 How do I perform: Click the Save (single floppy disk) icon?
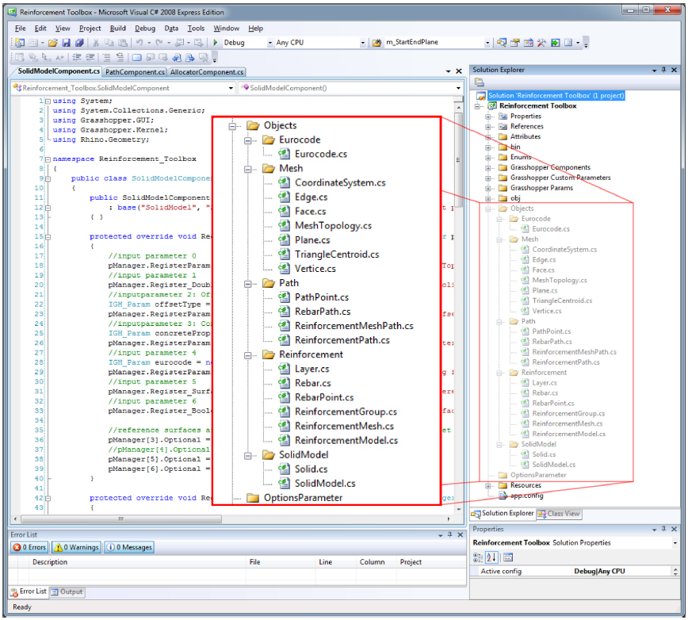[x=67, y=43]
